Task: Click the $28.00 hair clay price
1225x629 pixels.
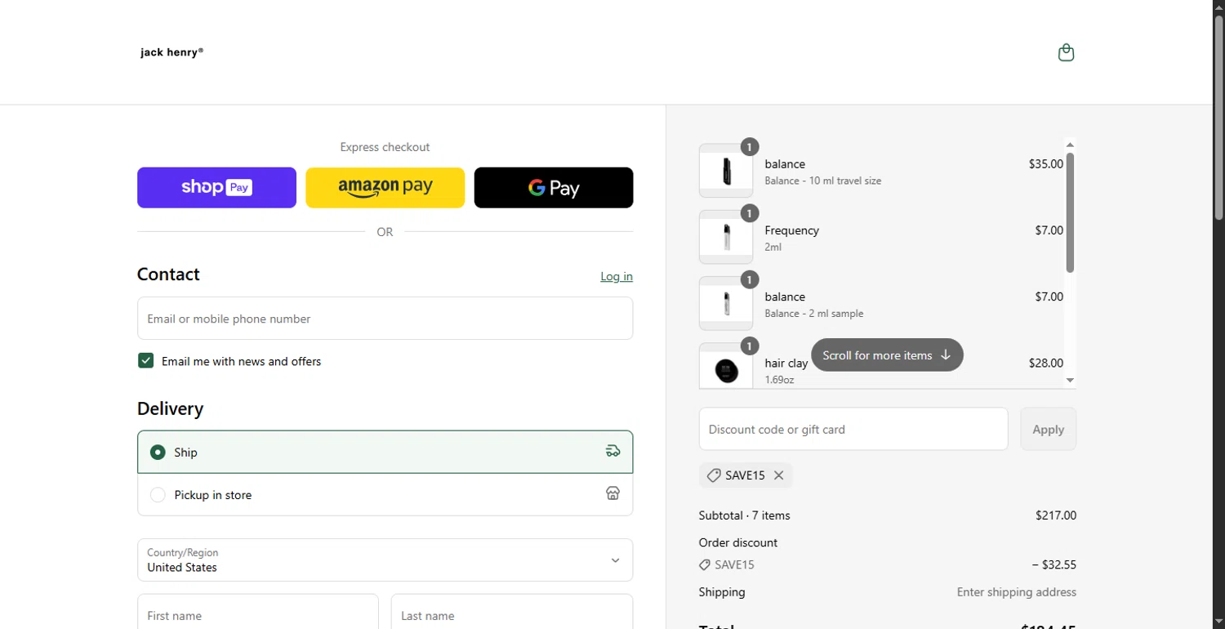Action: 1045,363
